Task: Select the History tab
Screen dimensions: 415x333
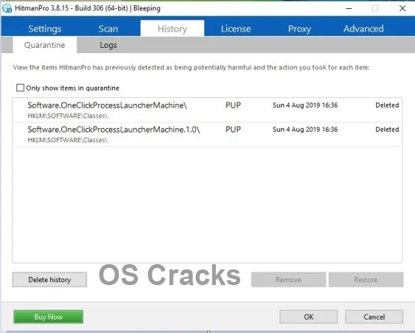Action: (x=172, y=28)
